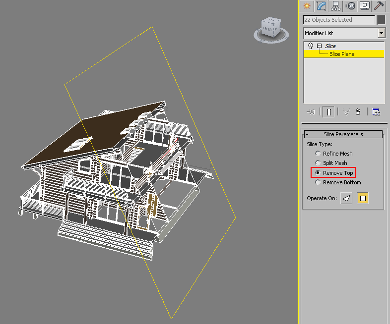The height and width of the screenshot is (324, 390).
Task: Click the Make Unique icon
Action: click(346, 112)
